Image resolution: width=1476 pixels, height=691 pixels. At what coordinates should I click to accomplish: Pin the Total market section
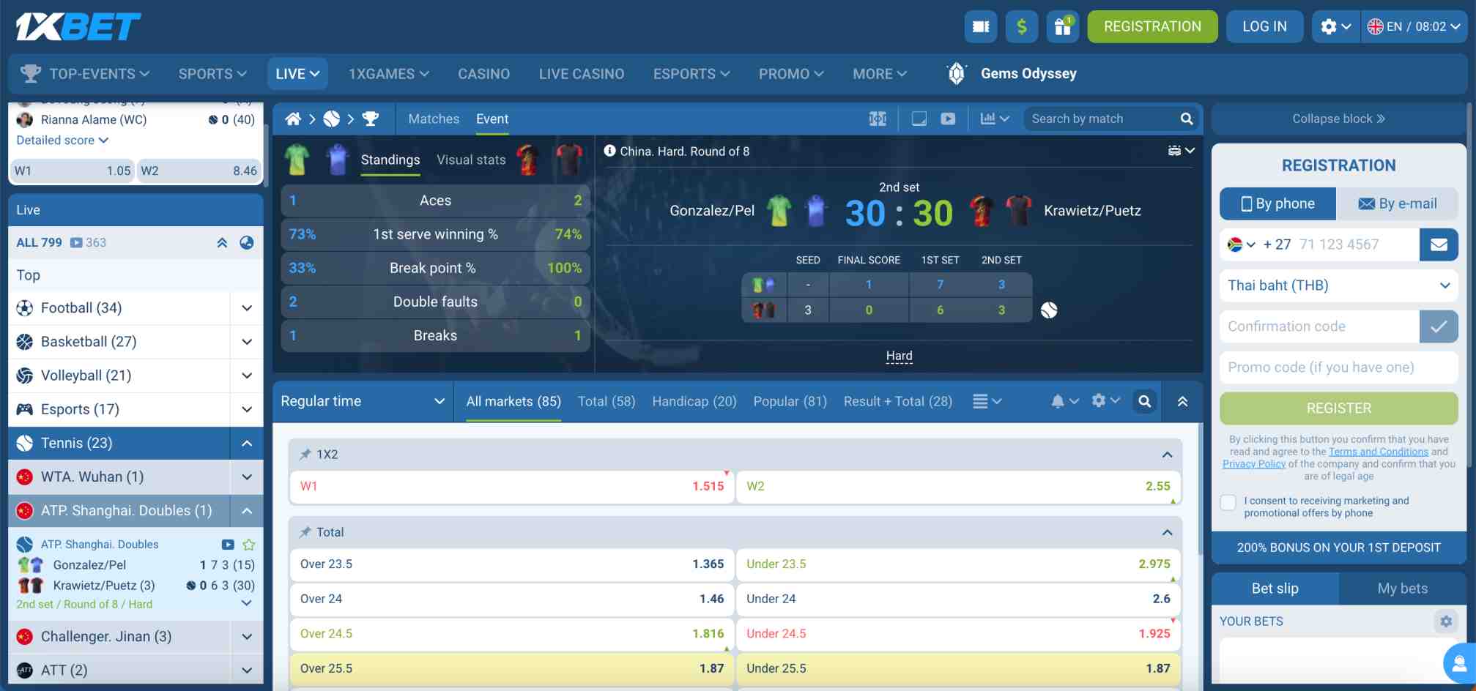pos(305,532)
